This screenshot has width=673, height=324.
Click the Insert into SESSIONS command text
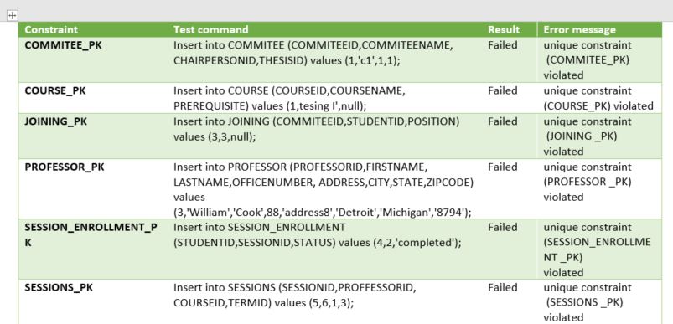coord(294,296)
